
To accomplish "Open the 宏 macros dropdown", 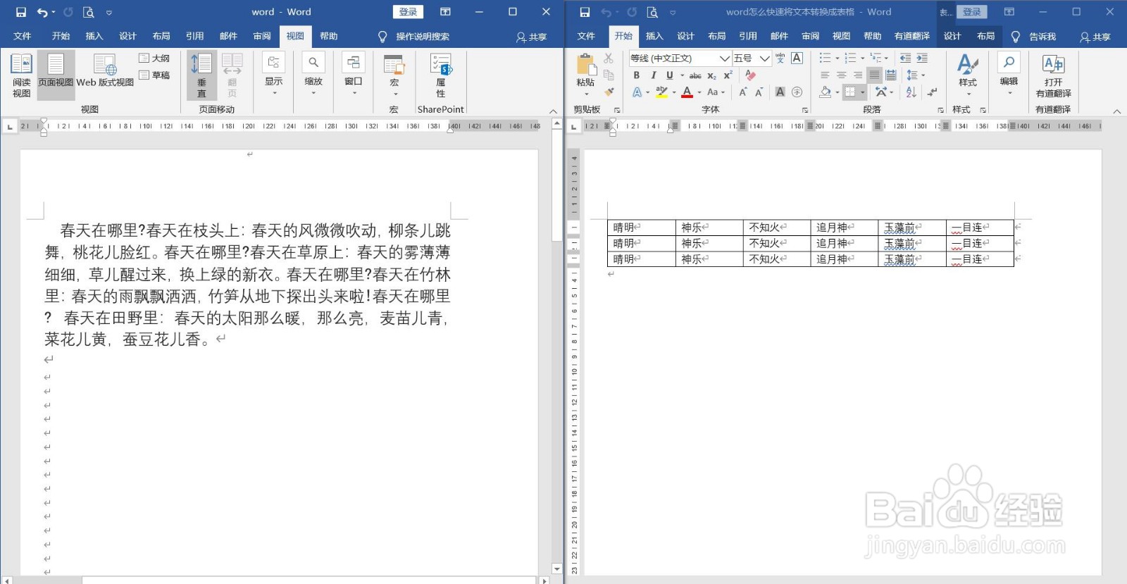I will tap(394, 75).
